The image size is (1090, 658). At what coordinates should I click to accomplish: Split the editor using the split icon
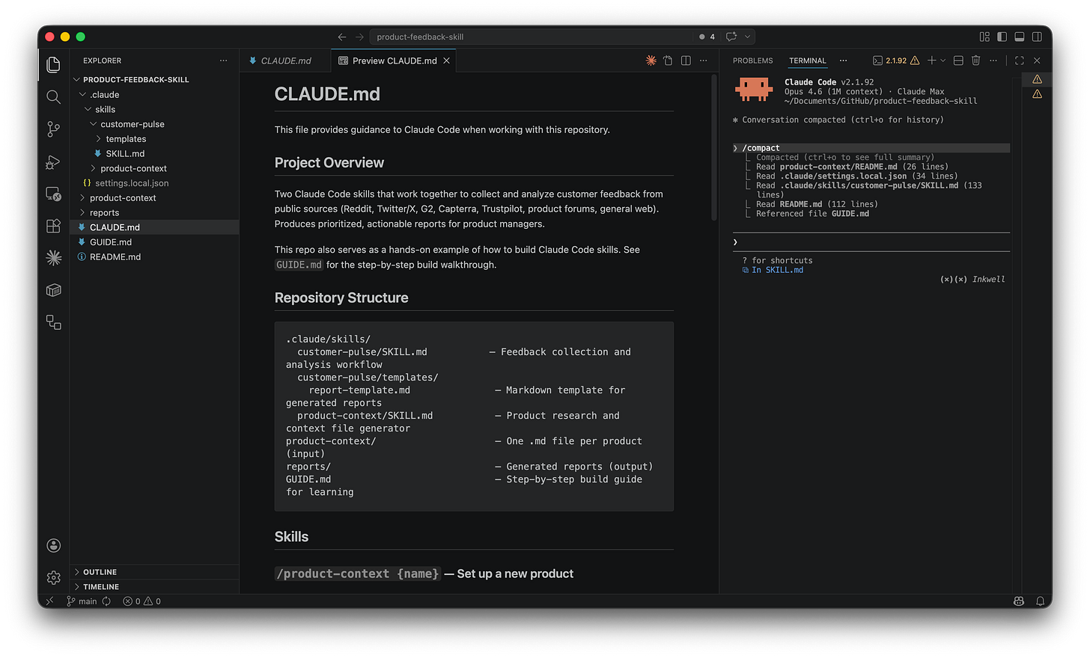click(x=685, y=61)
